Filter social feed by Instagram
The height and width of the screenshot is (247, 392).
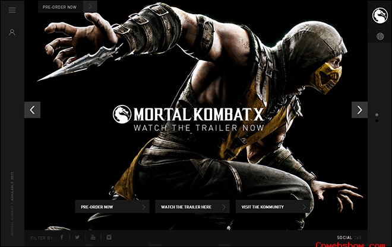click(x=109, y=237)
